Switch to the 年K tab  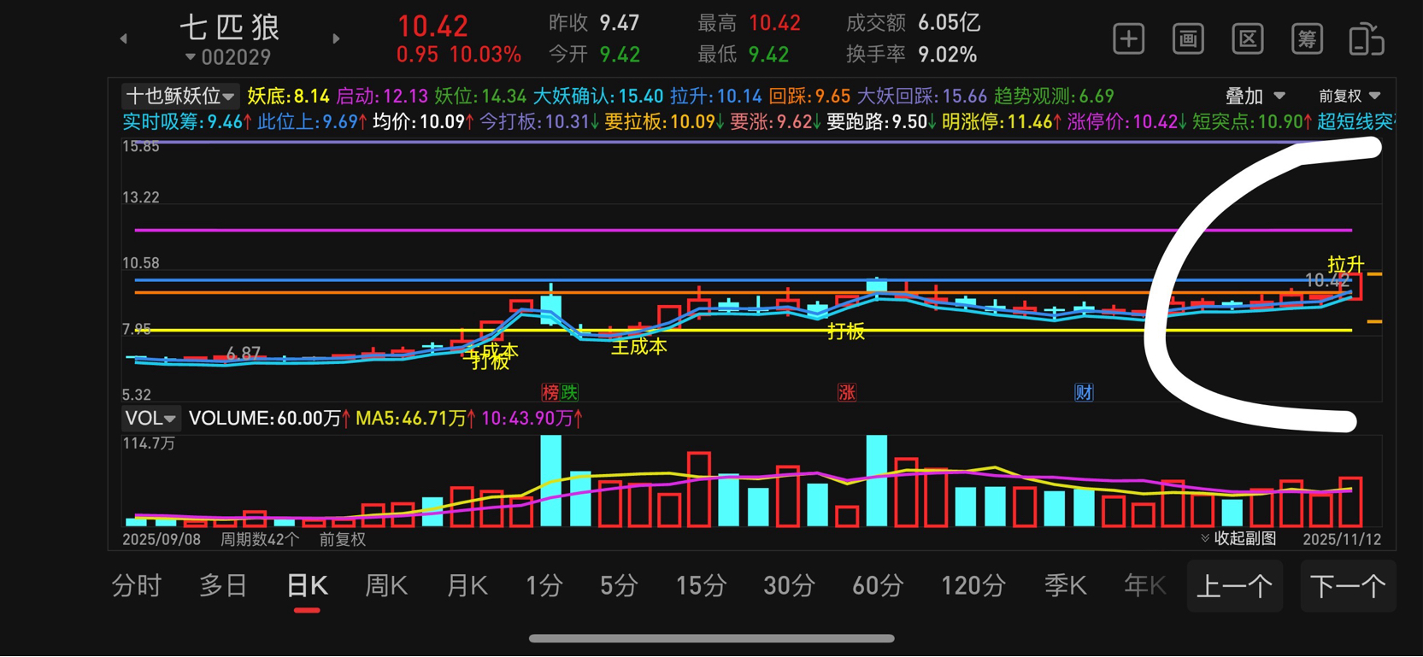1144,586
